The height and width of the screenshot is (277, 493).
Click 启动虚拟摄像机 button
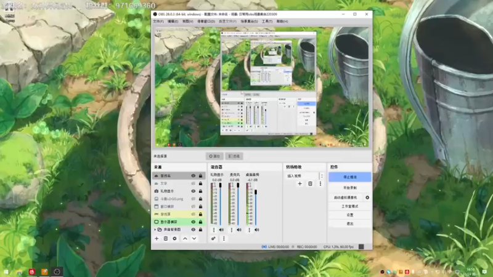346,198
